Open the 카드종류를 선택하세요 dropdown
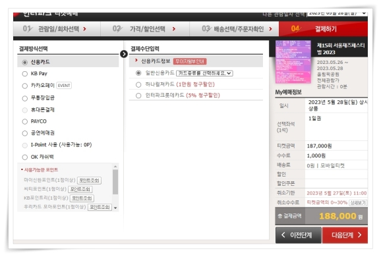 [x=204, y=73]
